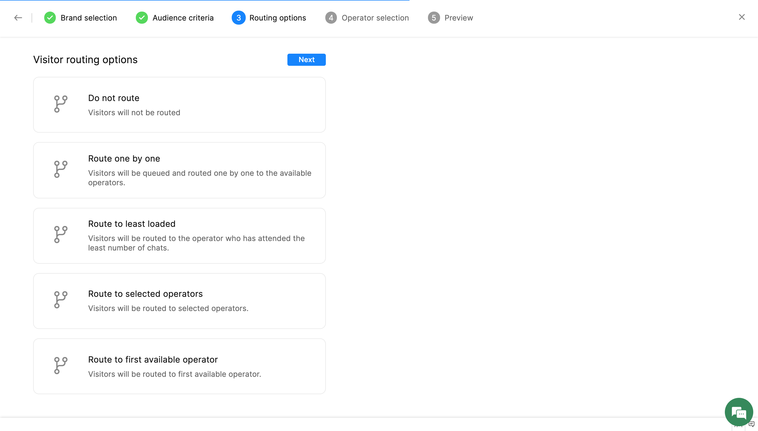
Task: Close the routing wizard with X
Action: point(741,17)
